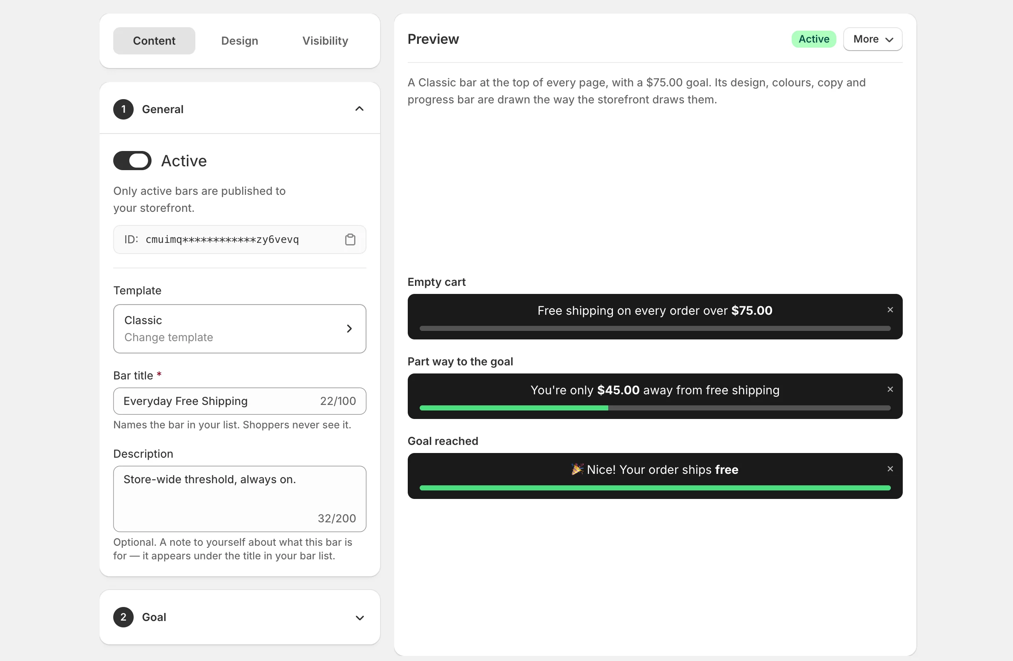Open the Classic template chooser
This screenshot has height=661, width=1013.
tap(240, 328)
